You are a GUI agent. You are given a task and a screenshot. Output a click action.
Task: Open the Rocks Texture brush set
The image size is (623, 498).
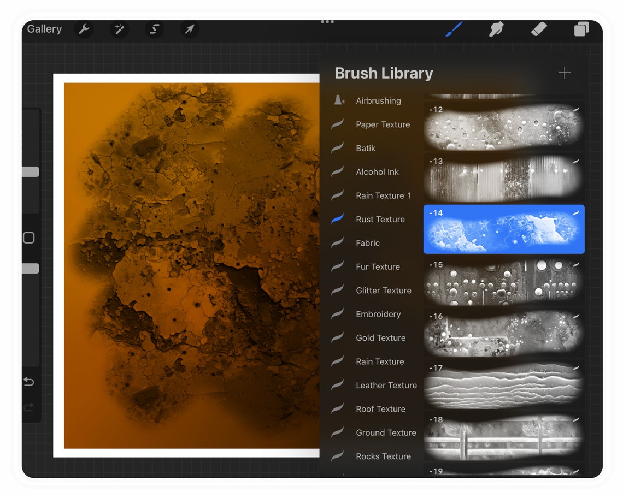pos(383,456)
